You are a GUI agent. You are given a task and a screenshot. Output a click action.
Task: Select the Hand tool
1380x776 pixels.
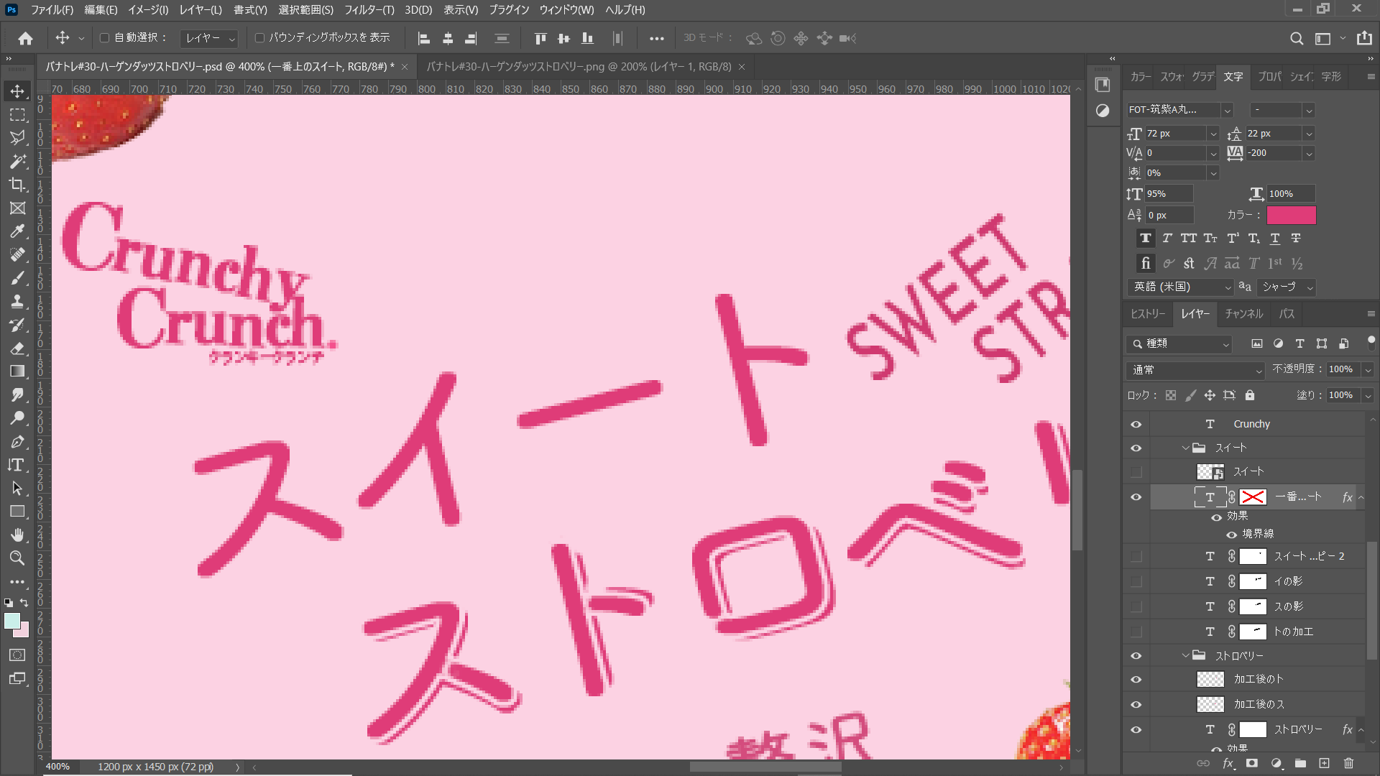pyautogui.click(x=17, y=535)
